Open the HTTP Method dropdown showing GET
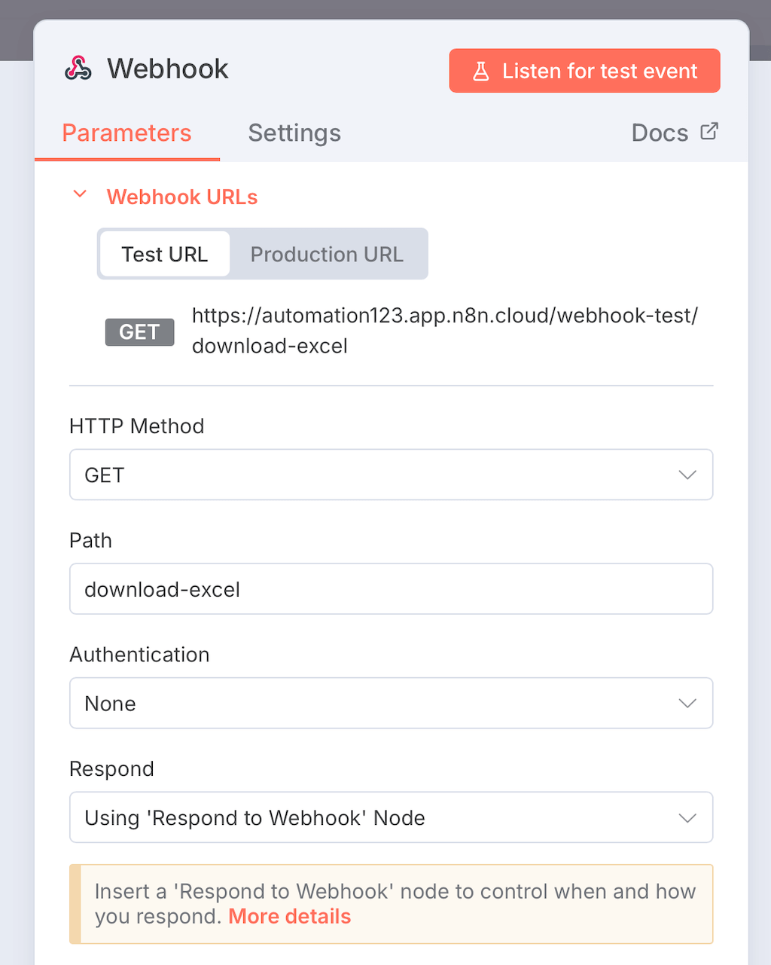Image resolution: width=771 pixels, height=965 pixels. pos(376,475)
